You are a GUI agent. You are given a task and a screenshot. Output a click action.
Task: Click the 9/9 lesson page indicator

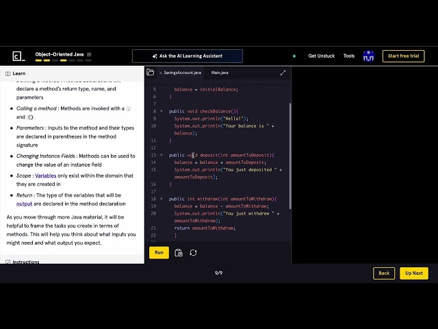(218, 273)
